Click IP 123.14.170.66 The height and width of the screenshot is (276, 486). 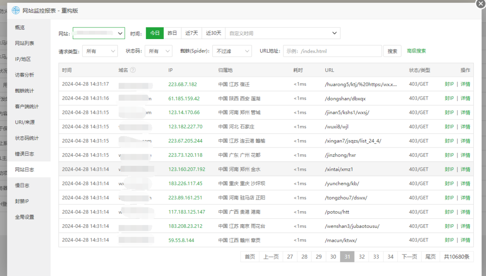184,112
